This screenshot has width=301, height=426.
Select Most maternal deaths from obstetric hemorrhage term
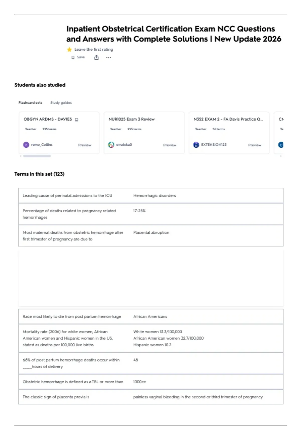click(x=73, y=236)
